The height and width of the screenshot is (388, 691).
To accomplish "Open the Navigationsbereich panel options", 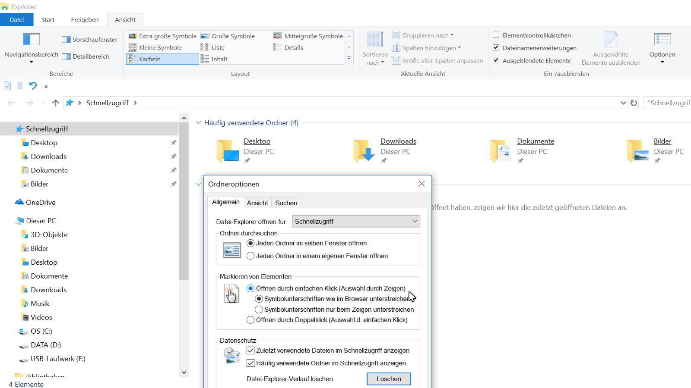I will click(x=31, y=48).
